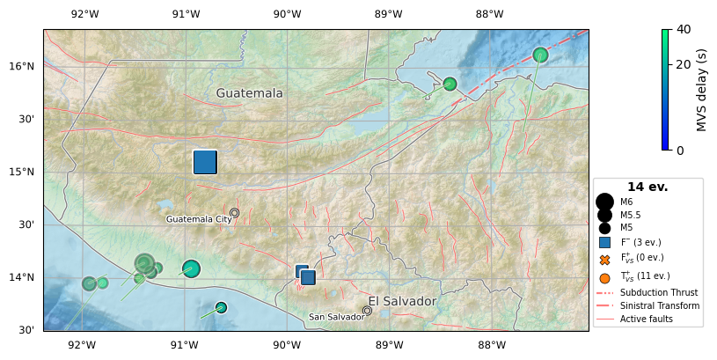The width and height of the screenshot is (717, 360).
Task: Click the M5.5 black circle in legend
Action: click(604, 215)
